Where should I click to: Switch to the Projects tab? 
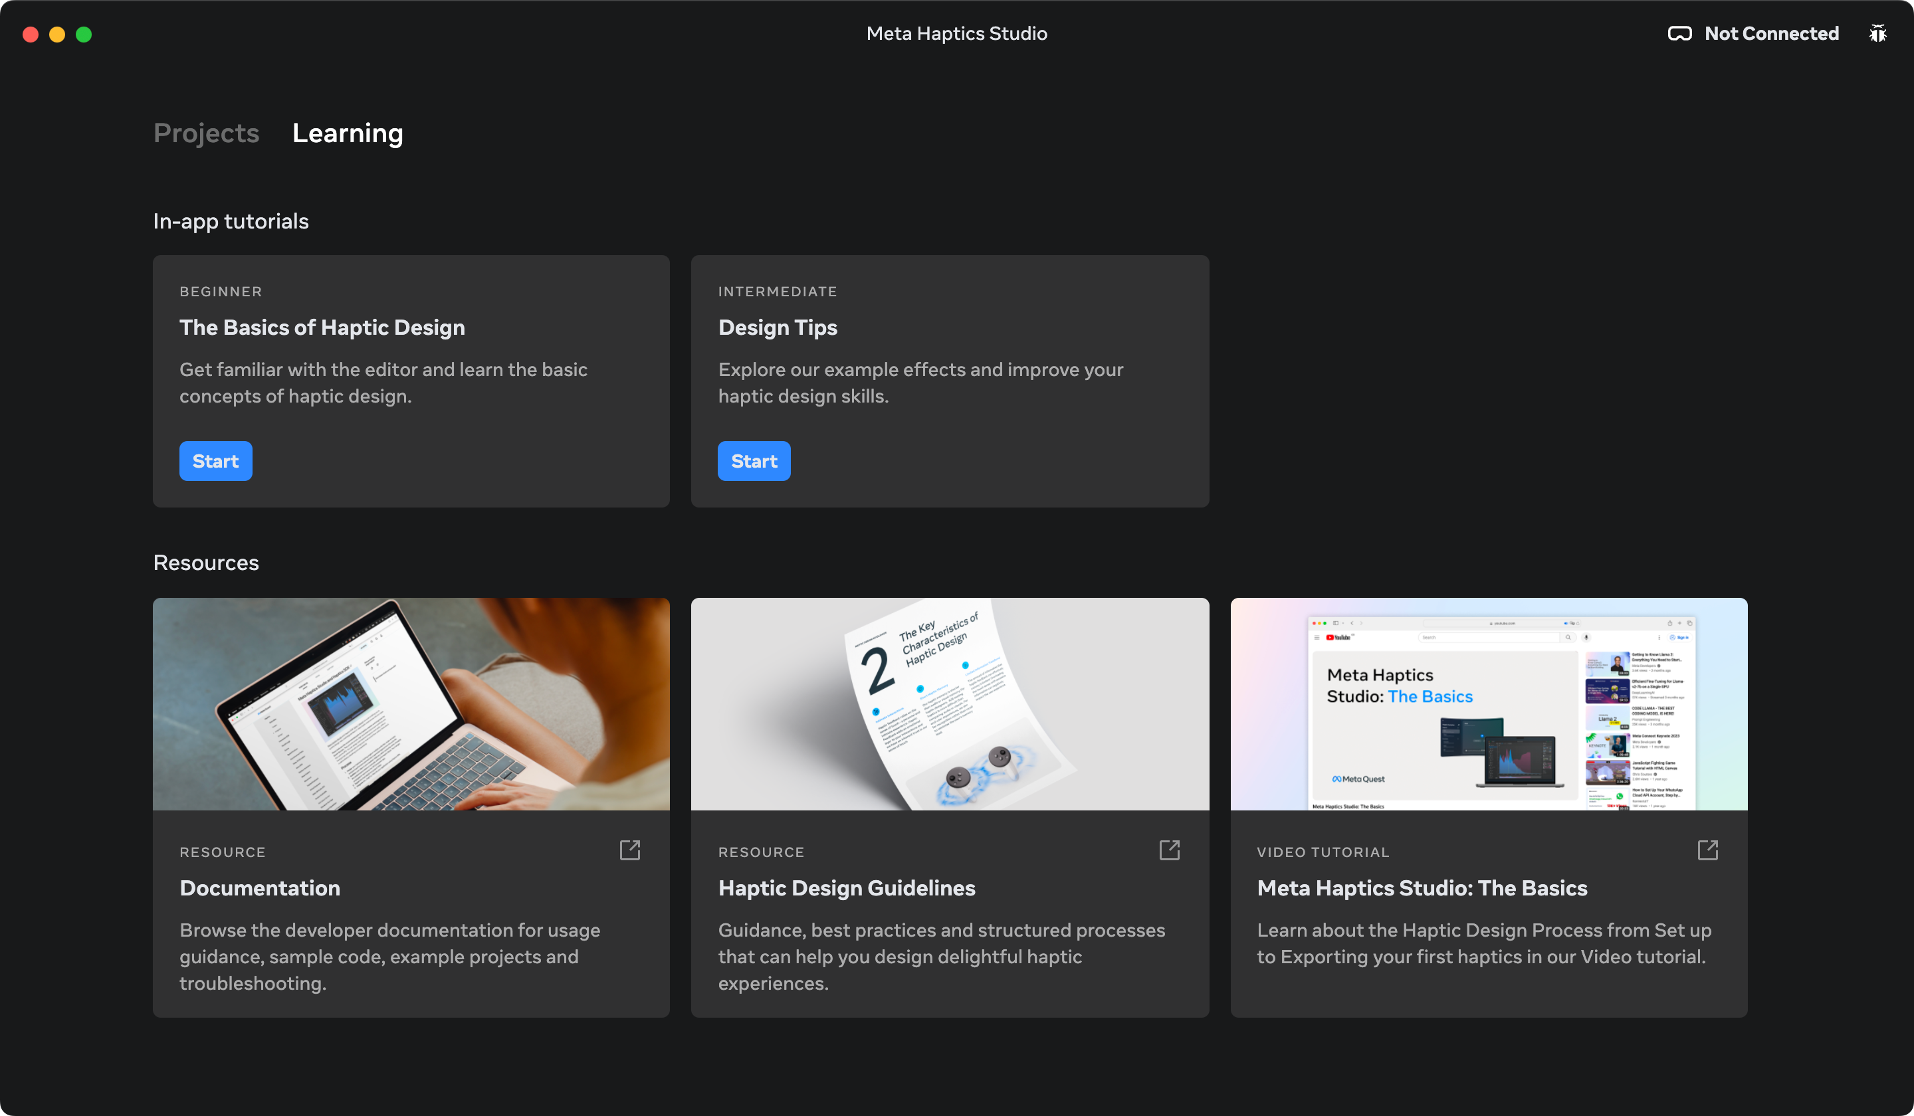pos(206,133)
